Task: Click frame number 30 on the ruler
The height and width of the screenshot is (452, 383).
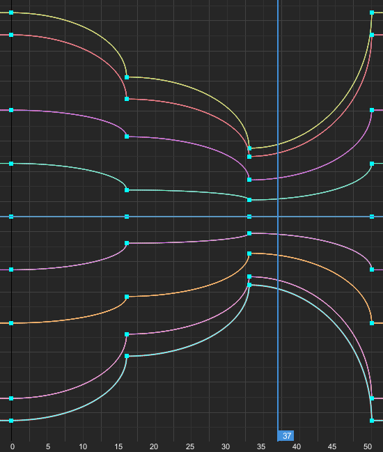Action: pyautogui.click(x=226, y=446)
